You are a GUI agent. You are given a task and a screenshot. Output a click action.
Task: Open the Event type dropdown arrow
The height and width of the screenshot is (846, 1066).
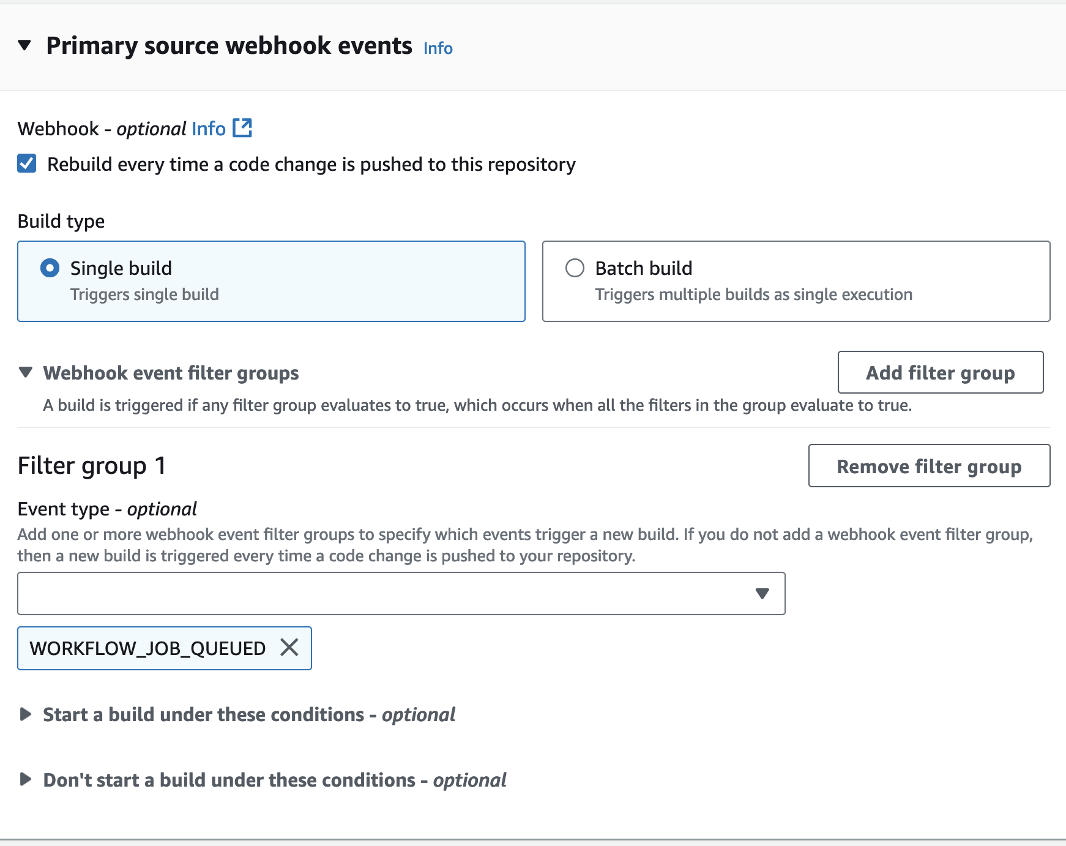762,593
